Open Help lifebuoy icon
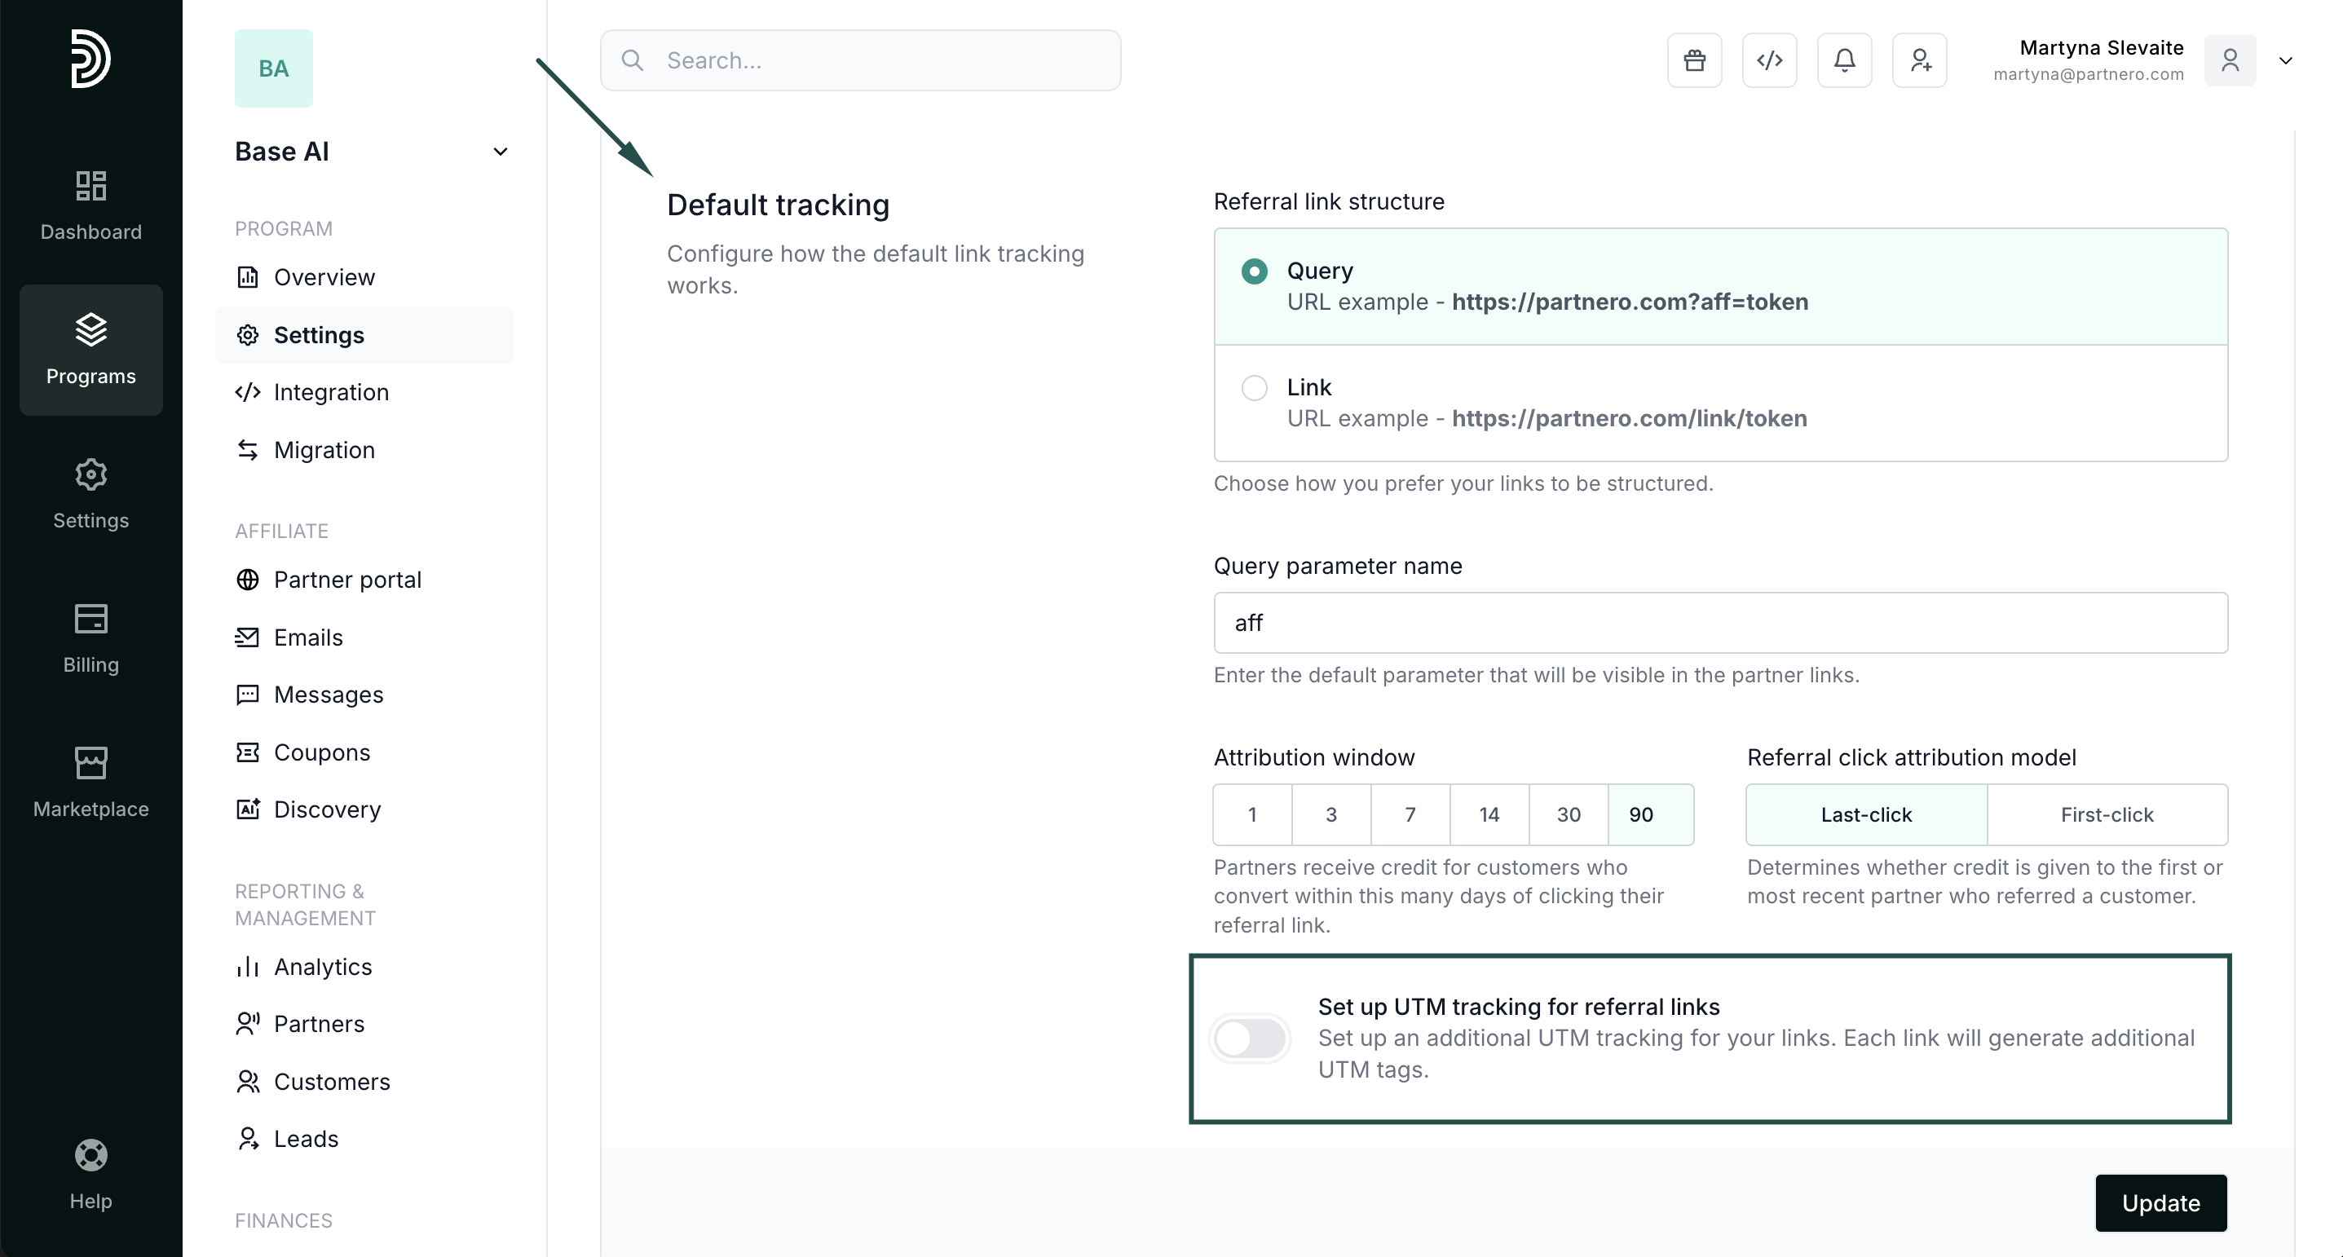The height and width of the screenshot is (1257, 2343). tap(91, 1173)
